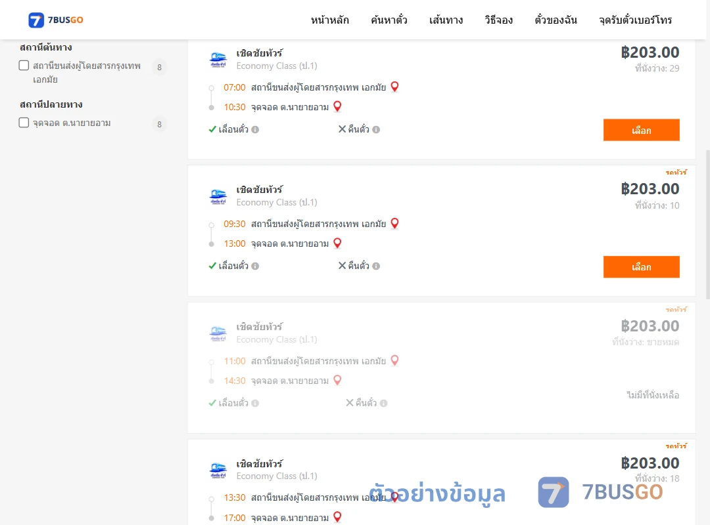The height and width of the screenshot is (525, 710).
Task: Open คืนตั๋ว info icon on 09:30 trip
Action: click(376, 266)
